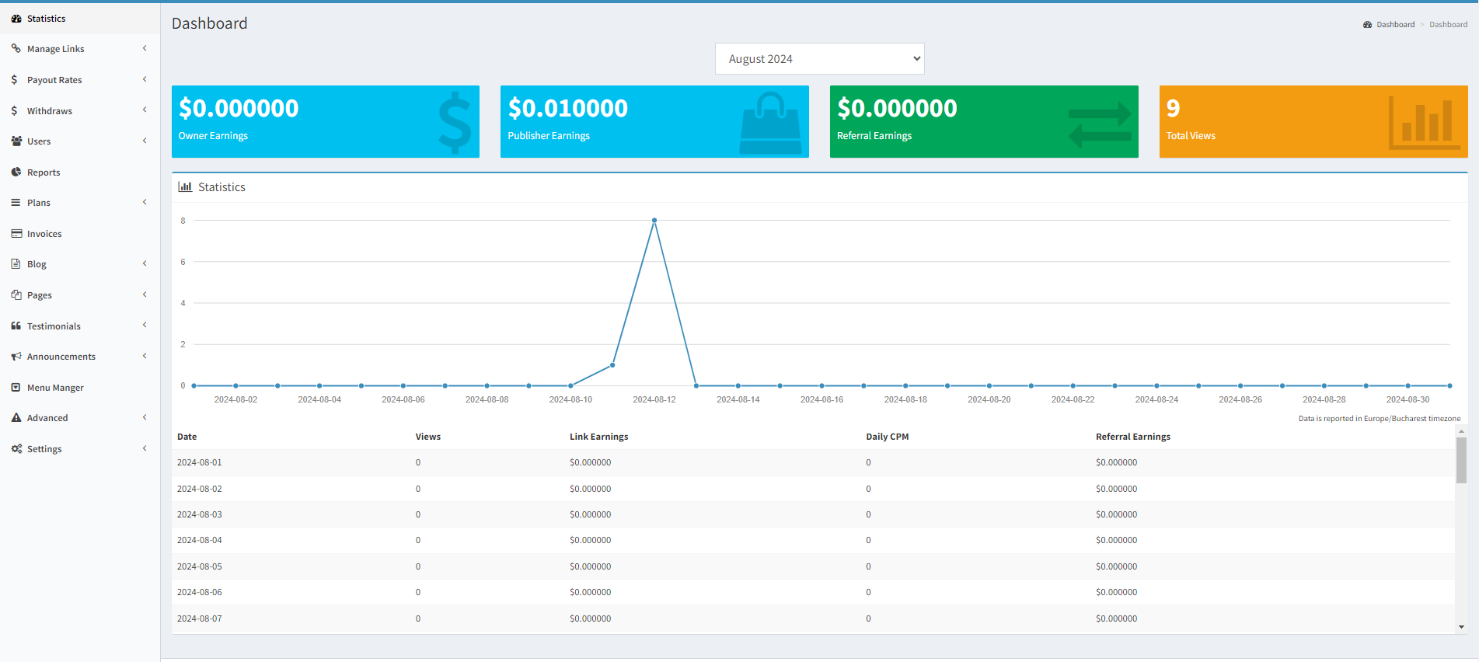Click the Owner Earnings card
Screen dimensions: 1479x662
326,122
